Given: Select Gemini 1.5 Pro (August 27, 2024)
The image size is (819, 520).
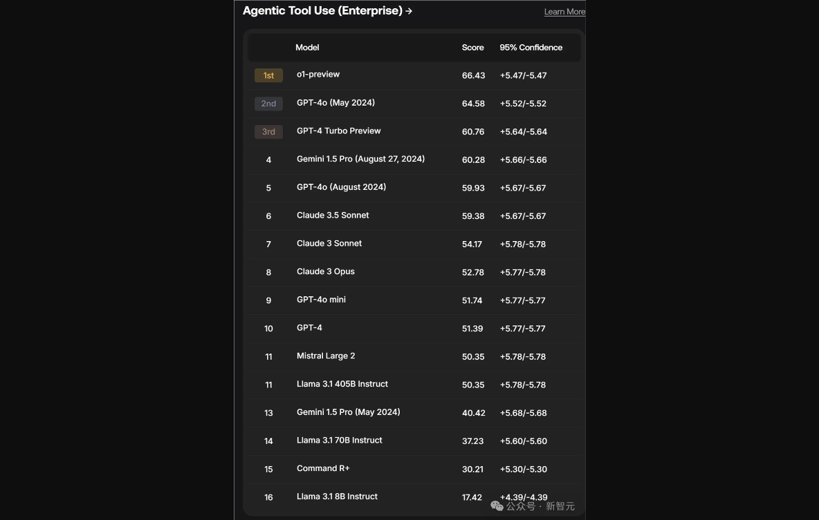Looking at the screenshot, I should (x=360, y=159).
